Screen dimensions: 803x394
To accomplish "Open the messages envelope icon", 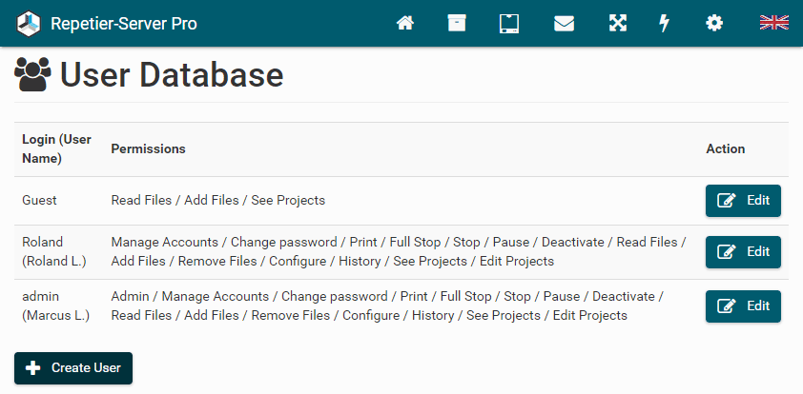I will click(564, 23).
